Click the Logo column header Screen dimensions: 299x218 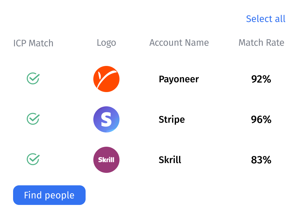point(106,43)
